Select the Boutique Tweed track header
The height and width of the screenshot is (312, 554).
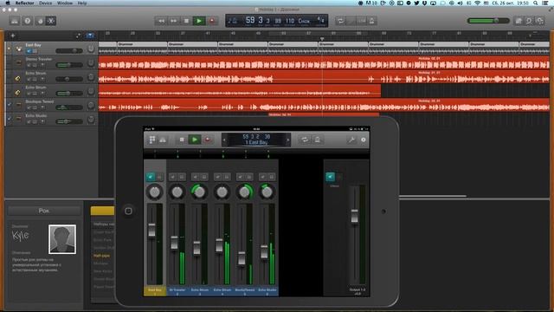click(x=51, y=105)
